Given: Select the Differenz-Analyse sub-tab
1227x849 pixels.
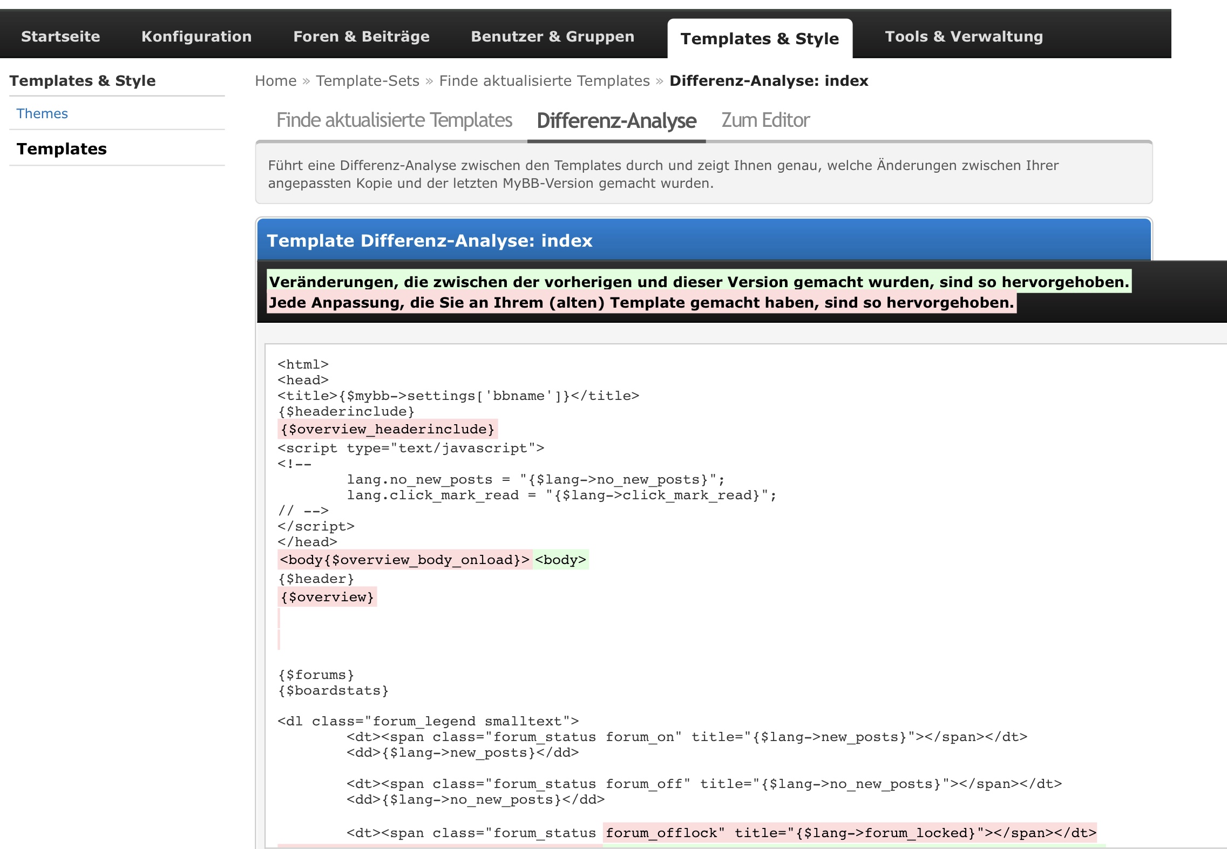Looking at the screenshot, I should 616,121.
